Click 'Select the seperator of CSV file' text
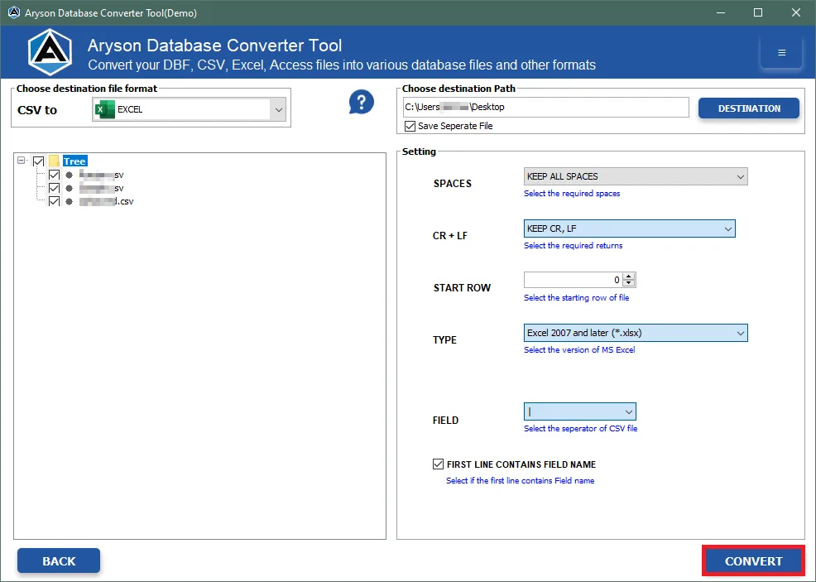The height and width of the screenshot is (582, 816). coord(580,428)
